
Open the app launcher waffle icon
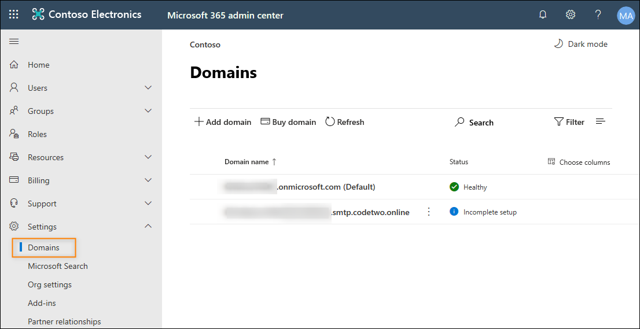[x=14, y=14]
